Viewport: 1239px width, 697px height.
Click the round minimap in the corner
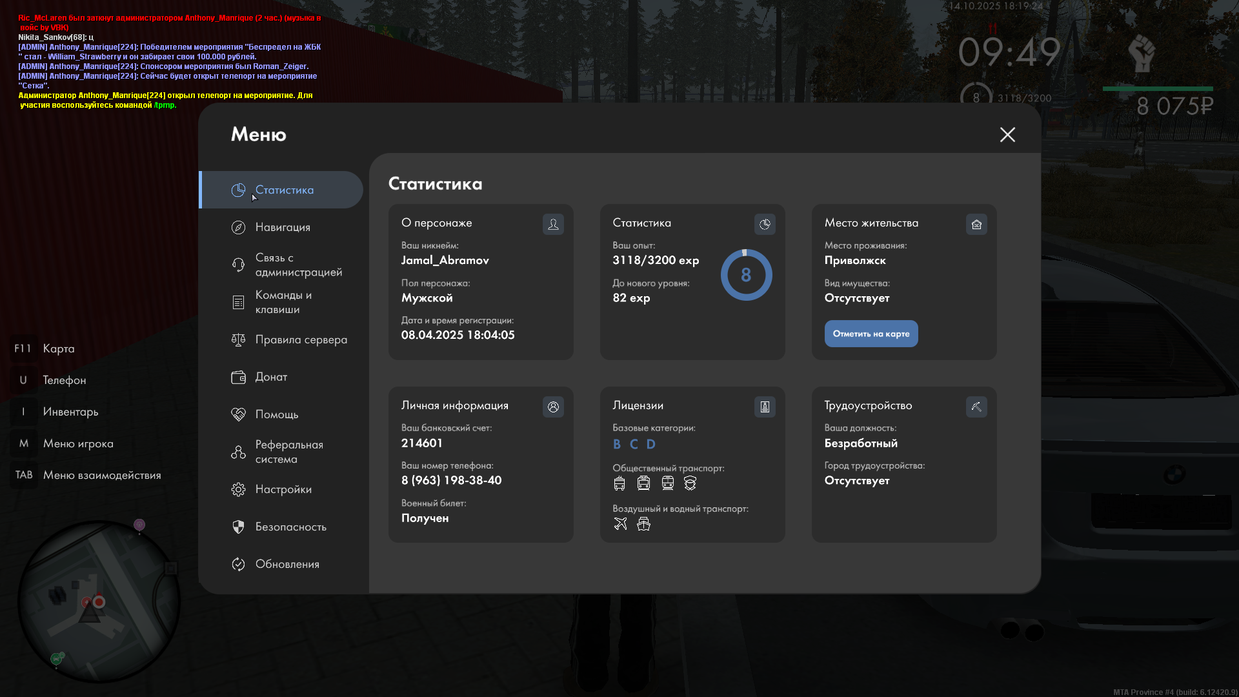98,601
